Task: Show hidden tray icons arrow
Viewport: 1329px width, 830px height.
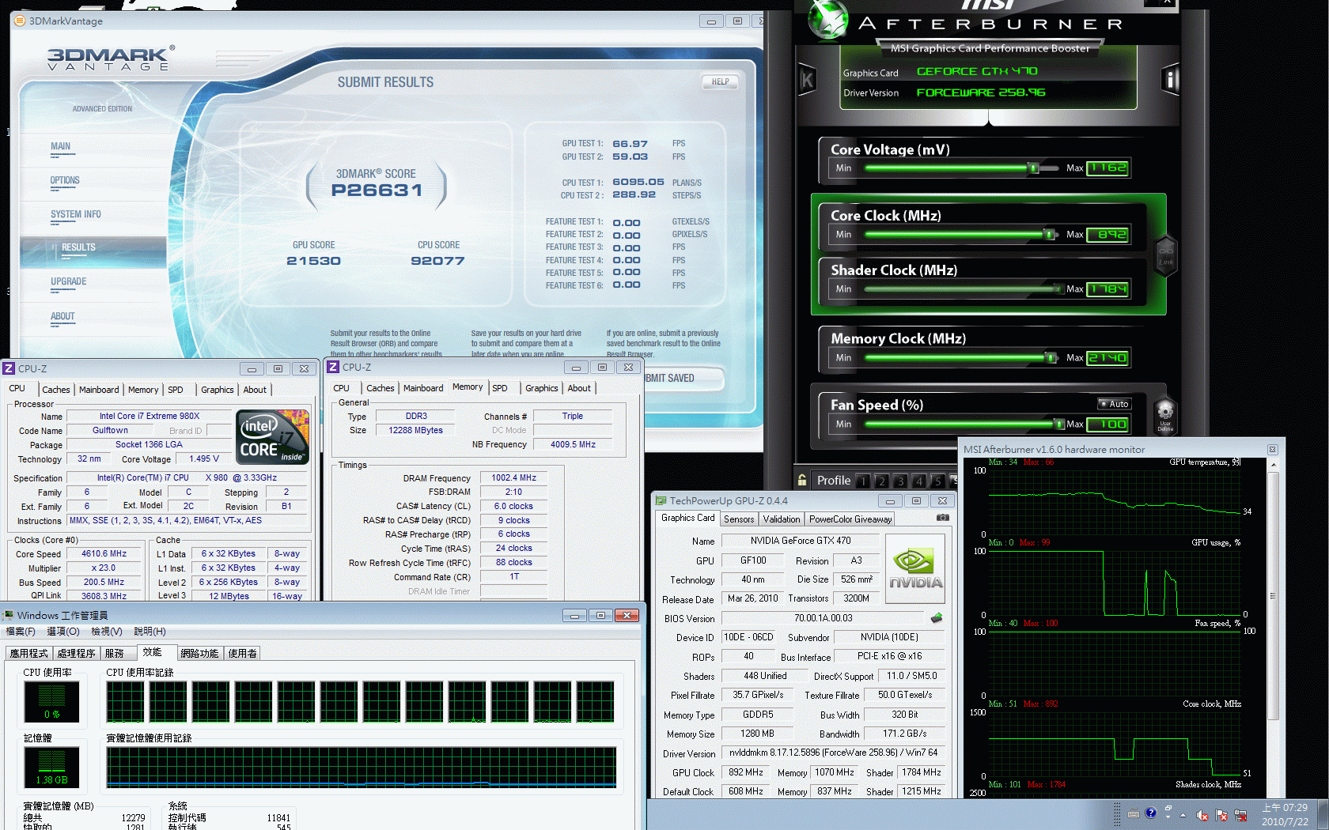Action: 1183,815
